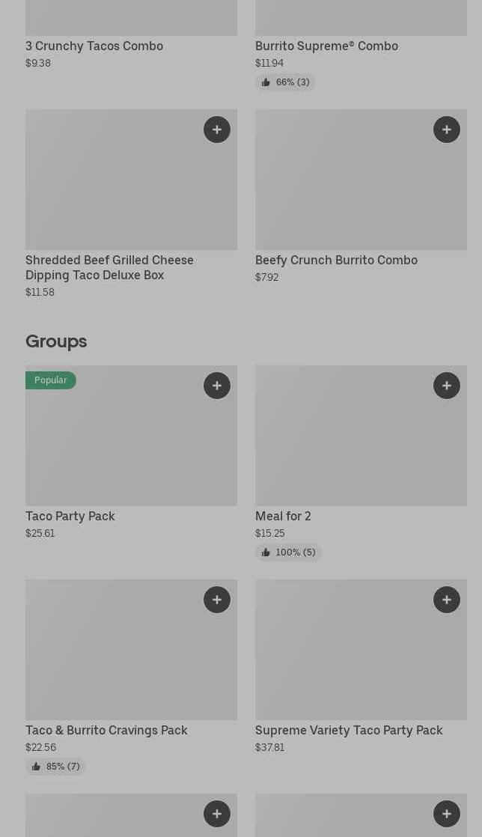Viewport: 482px width, 837px height.
Task: Click the Groups section heading
Action: (56, 341)
